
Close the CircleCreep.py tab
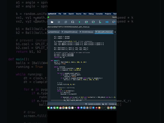point(80,32)
